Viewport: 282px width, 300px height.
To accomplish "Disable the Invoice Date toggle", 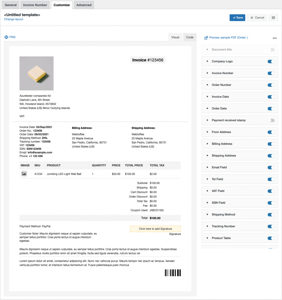I will (271, 97).
